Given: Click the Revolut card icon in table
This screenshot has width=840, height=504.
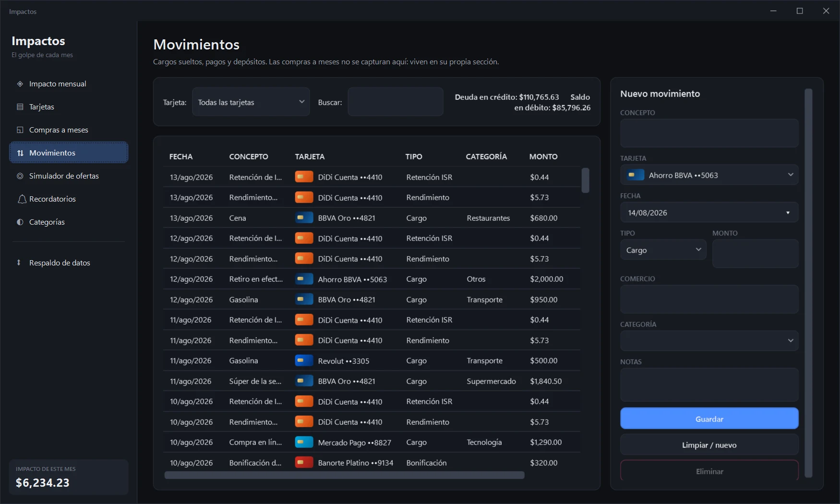Looking at the screenshot, I should (304, 360).
